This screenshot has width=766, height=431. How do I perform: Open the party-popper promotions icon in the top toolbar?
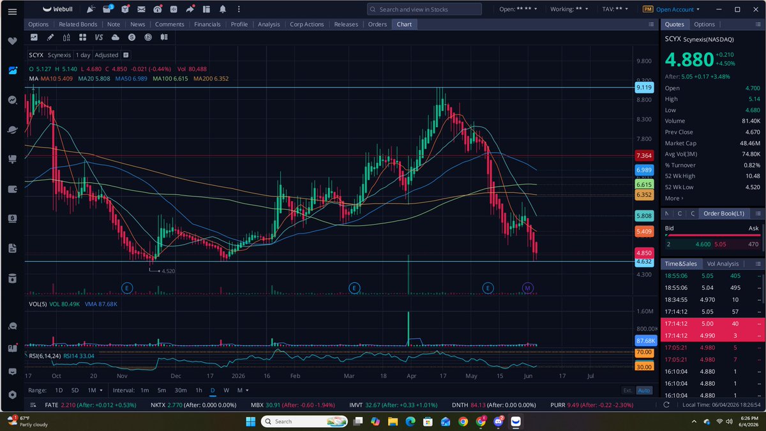(x=91, y=10)
